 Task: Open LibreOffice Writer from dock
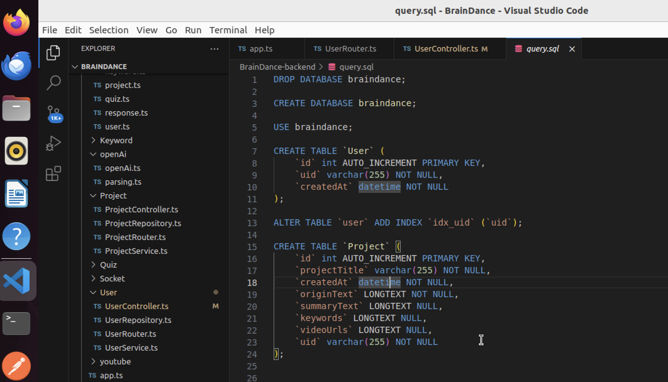click(x=16, y=194)
